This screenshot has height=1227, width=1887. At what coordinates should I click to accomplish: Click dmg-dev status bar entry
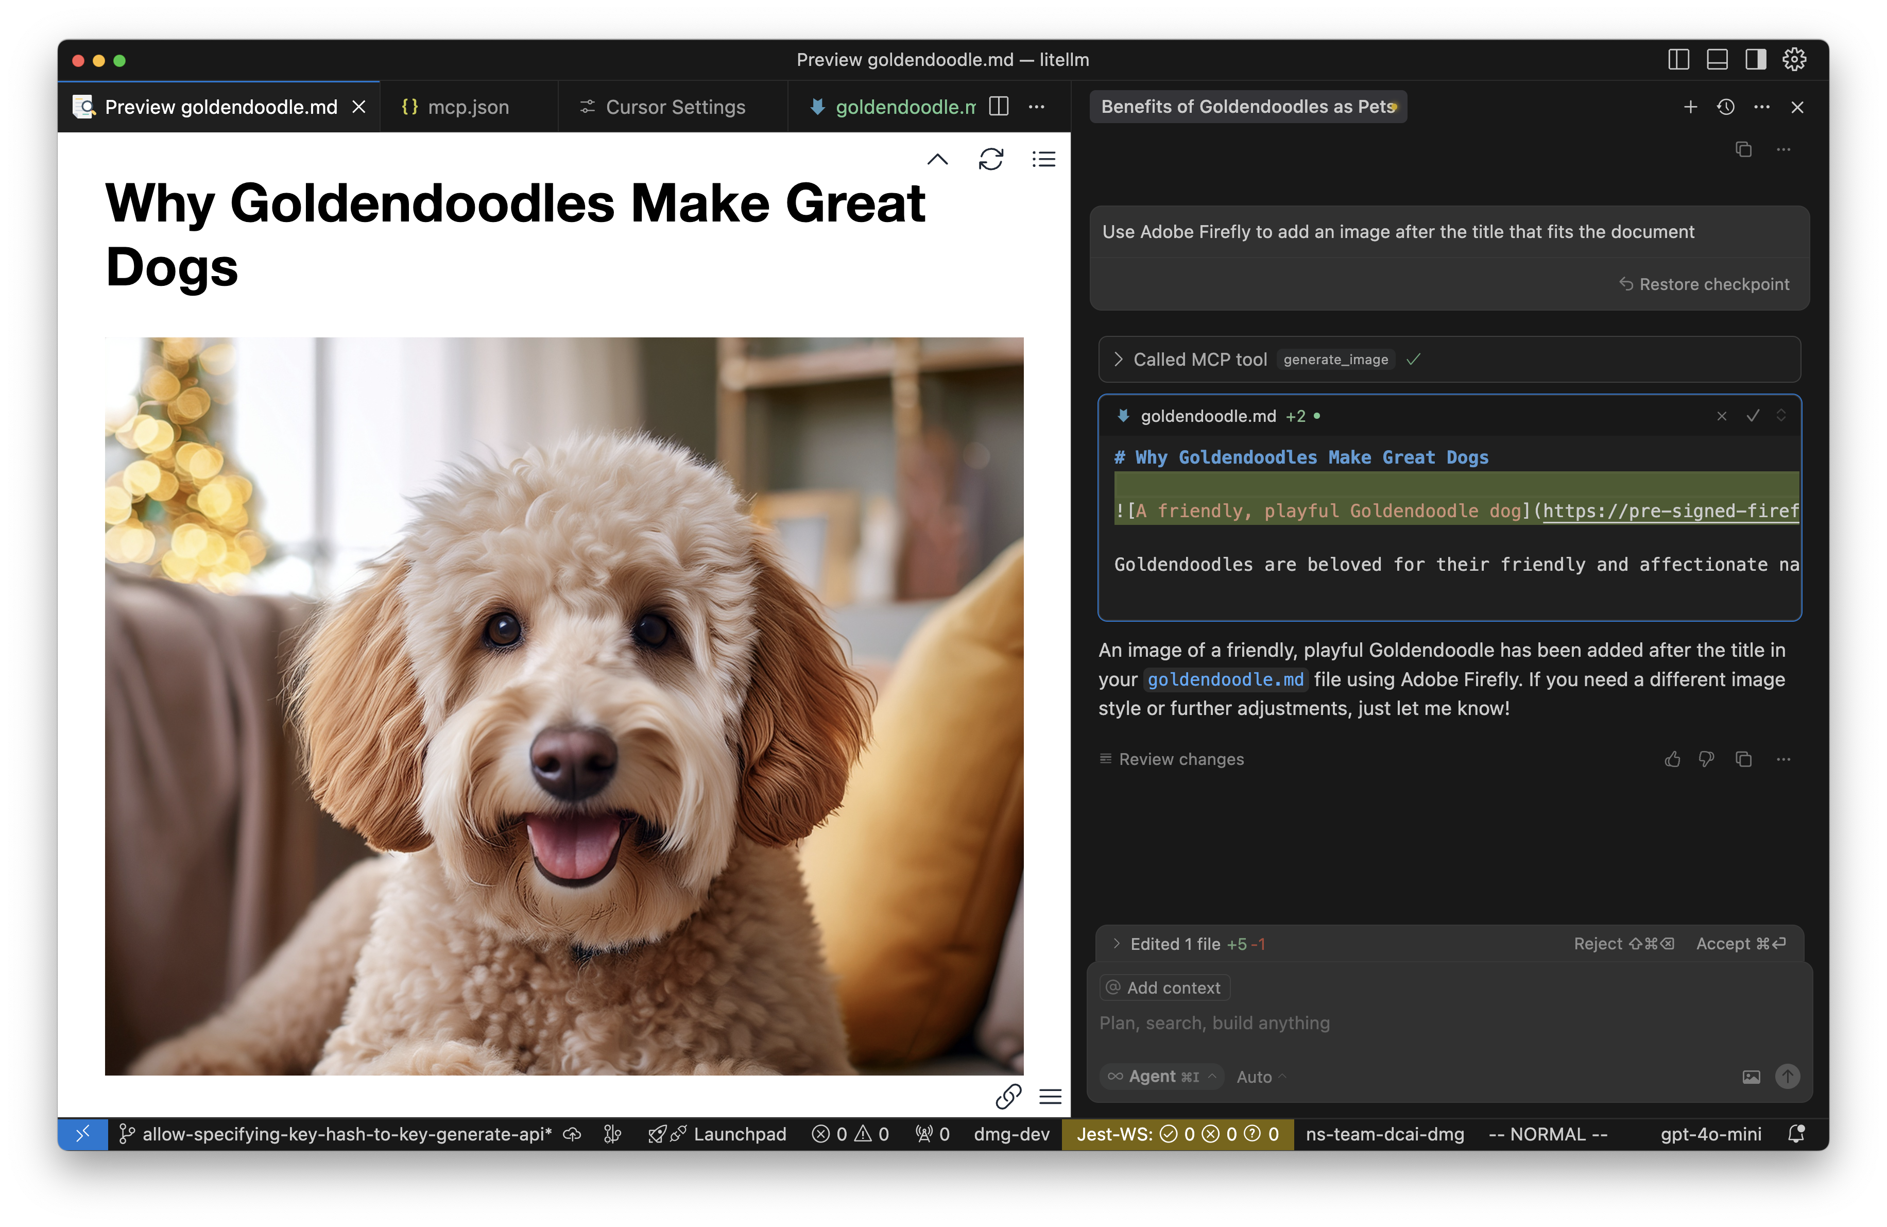[1011, 1134]
